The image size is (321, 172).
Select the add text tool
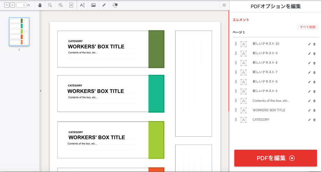pyautogui.click(x=82, y=5)
